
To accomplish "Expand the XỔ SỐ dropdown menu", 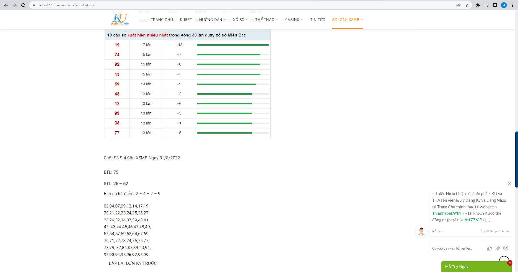I will 241,20.
